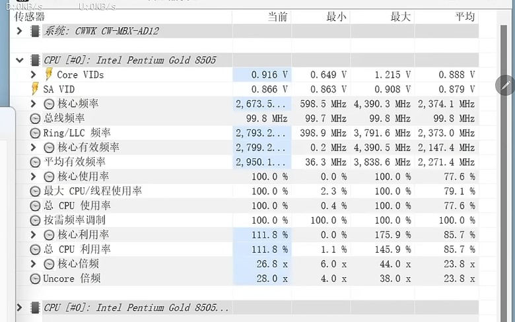Image resolution: width=515 pixels, height=322 pixels.
Task: Click the 平均 column header
Action: (465, 16)
